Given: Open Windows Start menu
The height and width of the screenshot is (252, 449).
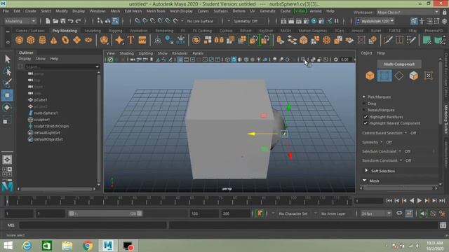Looking at the screenshot, I should [x=8, y=246].
